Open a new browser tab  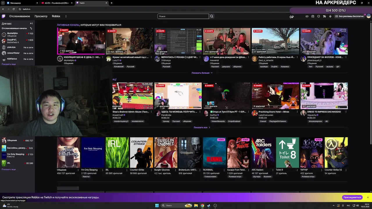112,3
